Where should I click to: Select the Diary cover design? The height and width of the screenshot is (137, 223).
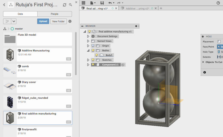click(38, 86)
